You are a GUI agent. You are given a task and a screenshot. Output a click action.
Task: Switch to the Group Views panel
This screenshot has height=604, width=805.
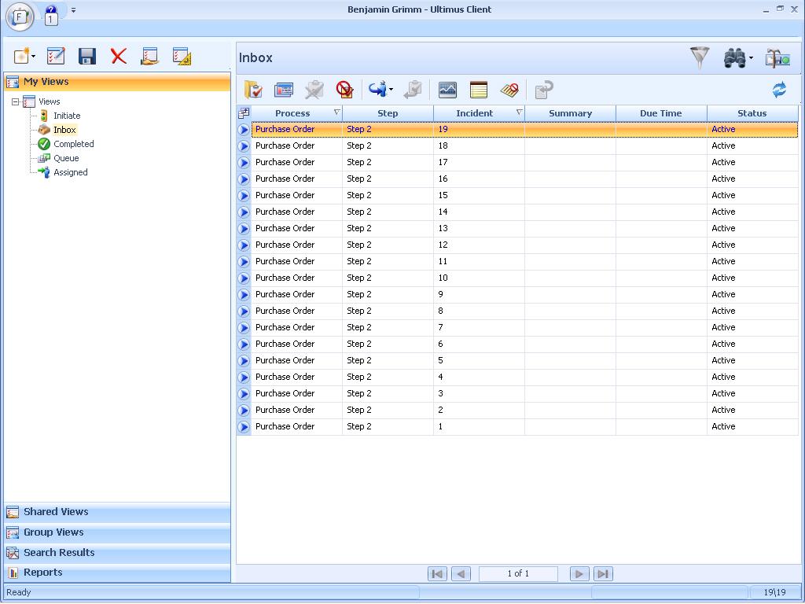pyautogui.click(x=118, y=532)
